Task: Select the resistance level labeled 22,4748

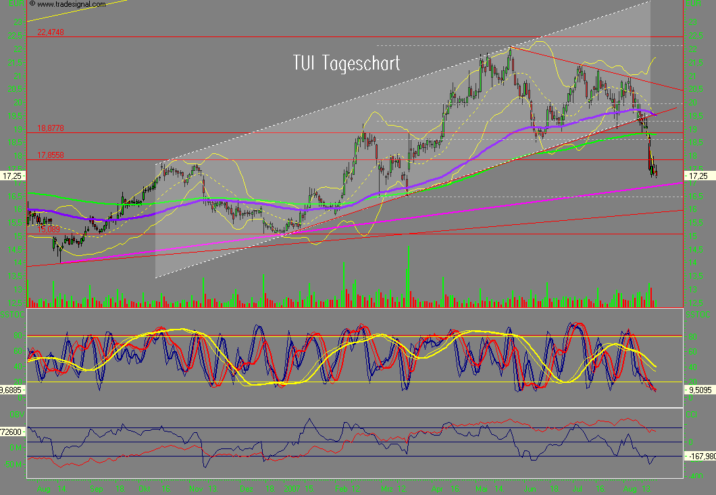Action: (x=50, y=31)
